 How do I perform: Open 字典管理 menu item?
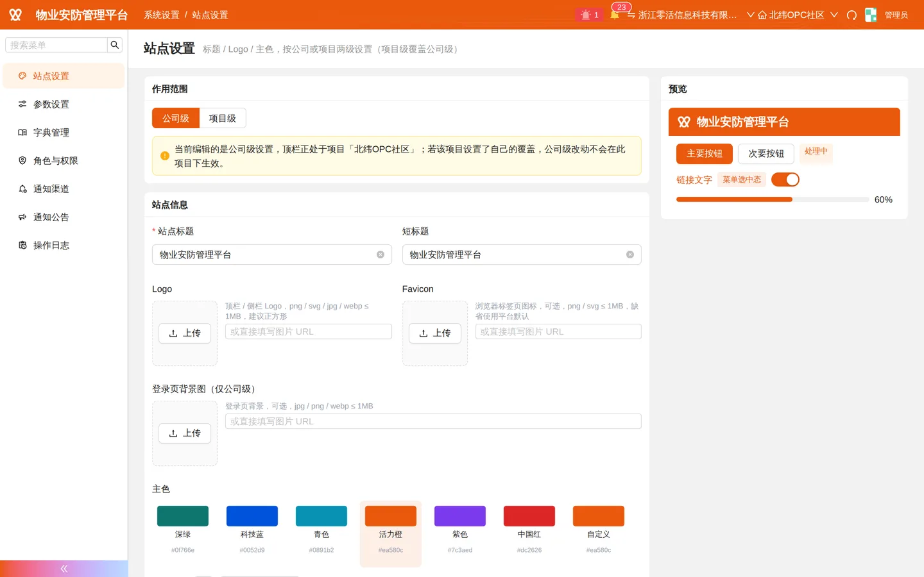pyautogui.click(x=64, y=132)
